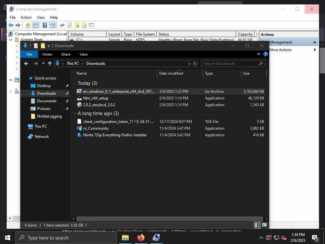Image resolution: width=325 pixels, height=244 pixels.
Task: Select the client_configuration_token TOK file
Action: [x=170, y=122]
